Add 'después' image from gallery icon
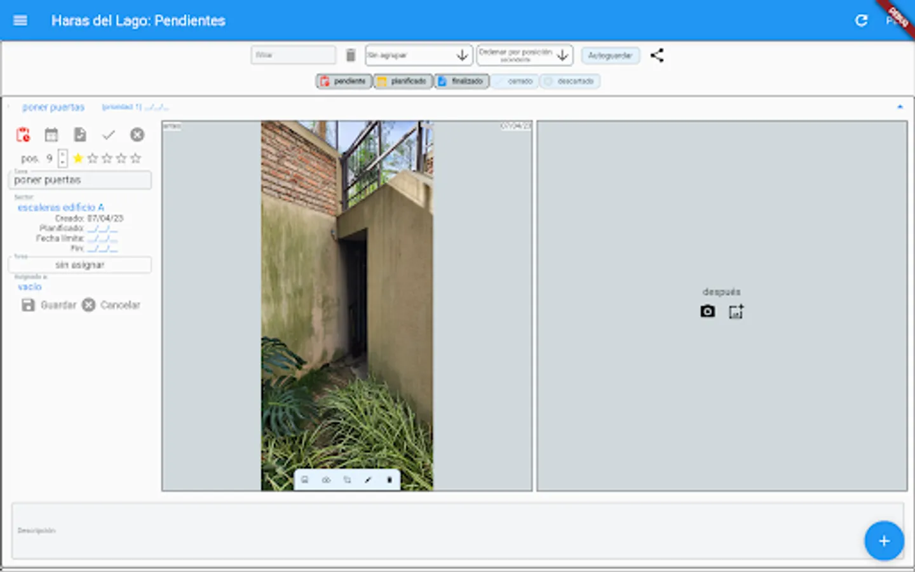 736,311
